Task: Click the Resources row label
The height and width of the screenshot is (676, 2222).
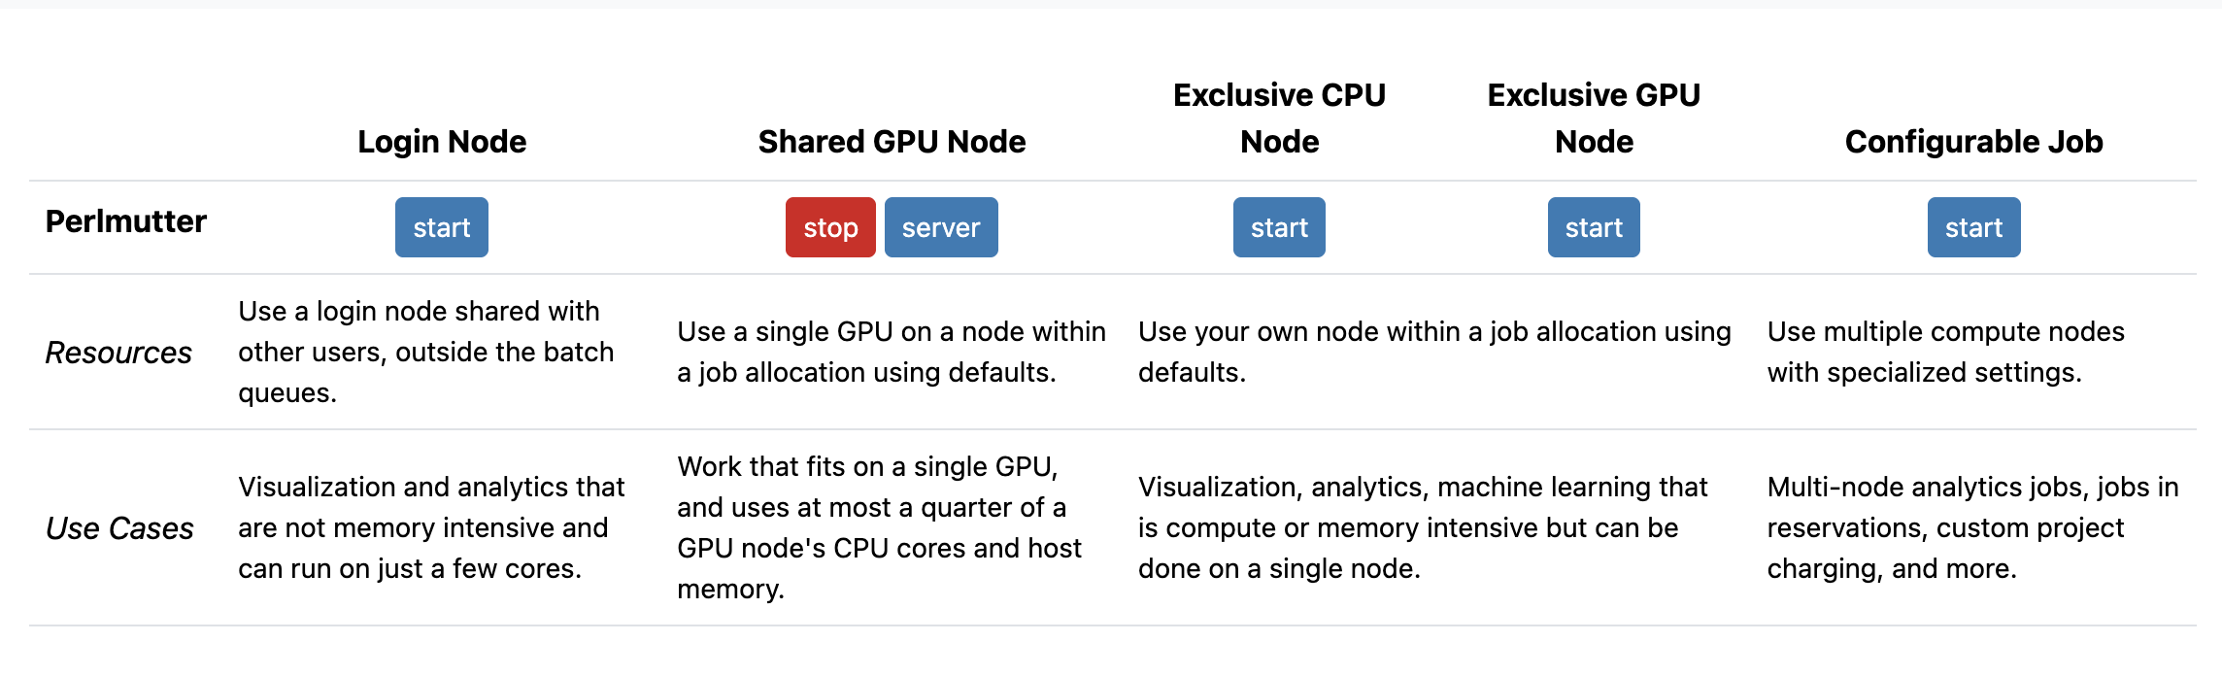Action: tap(118, 353)
